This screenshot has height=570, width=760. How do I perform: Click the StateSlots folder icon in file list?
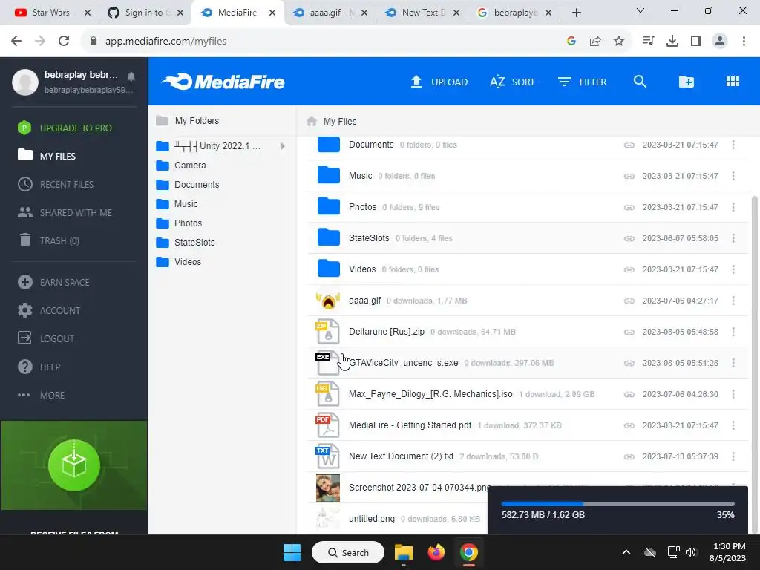(x=328, y=237)
